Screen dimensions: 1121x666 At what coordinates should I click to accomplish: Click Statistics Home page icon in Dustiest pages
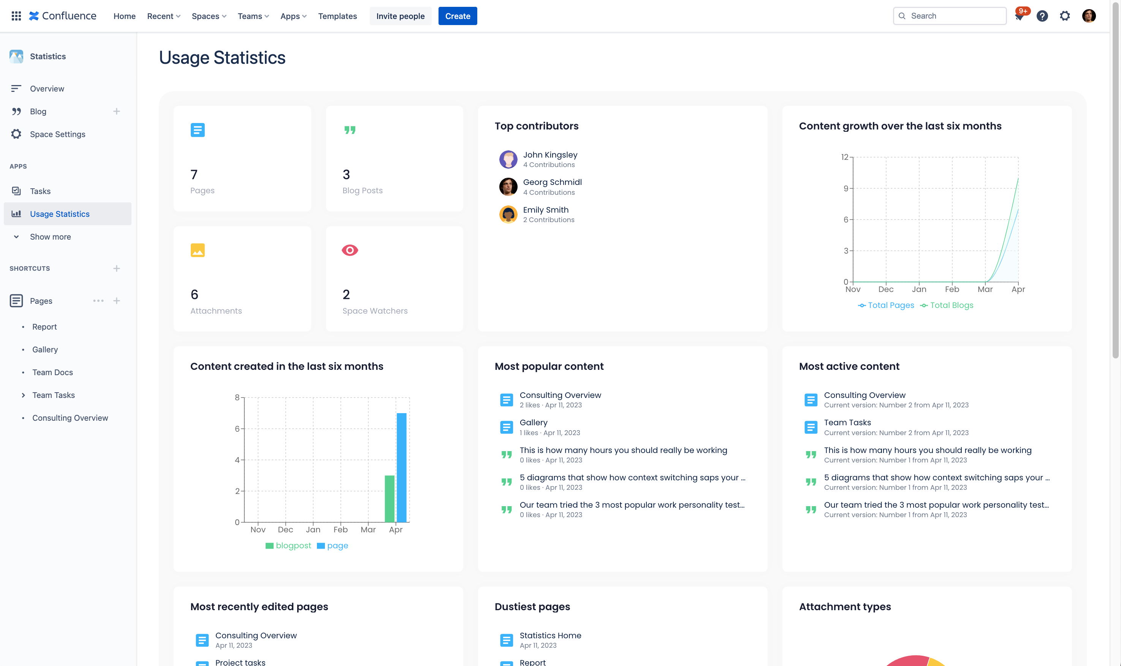point(507,641)
